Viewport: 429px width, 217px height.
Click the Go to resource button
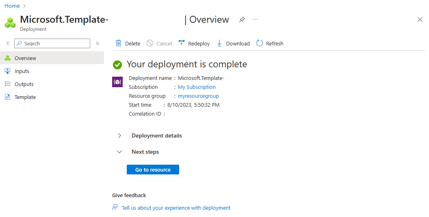pyautogui.click(x=153, y=170)
